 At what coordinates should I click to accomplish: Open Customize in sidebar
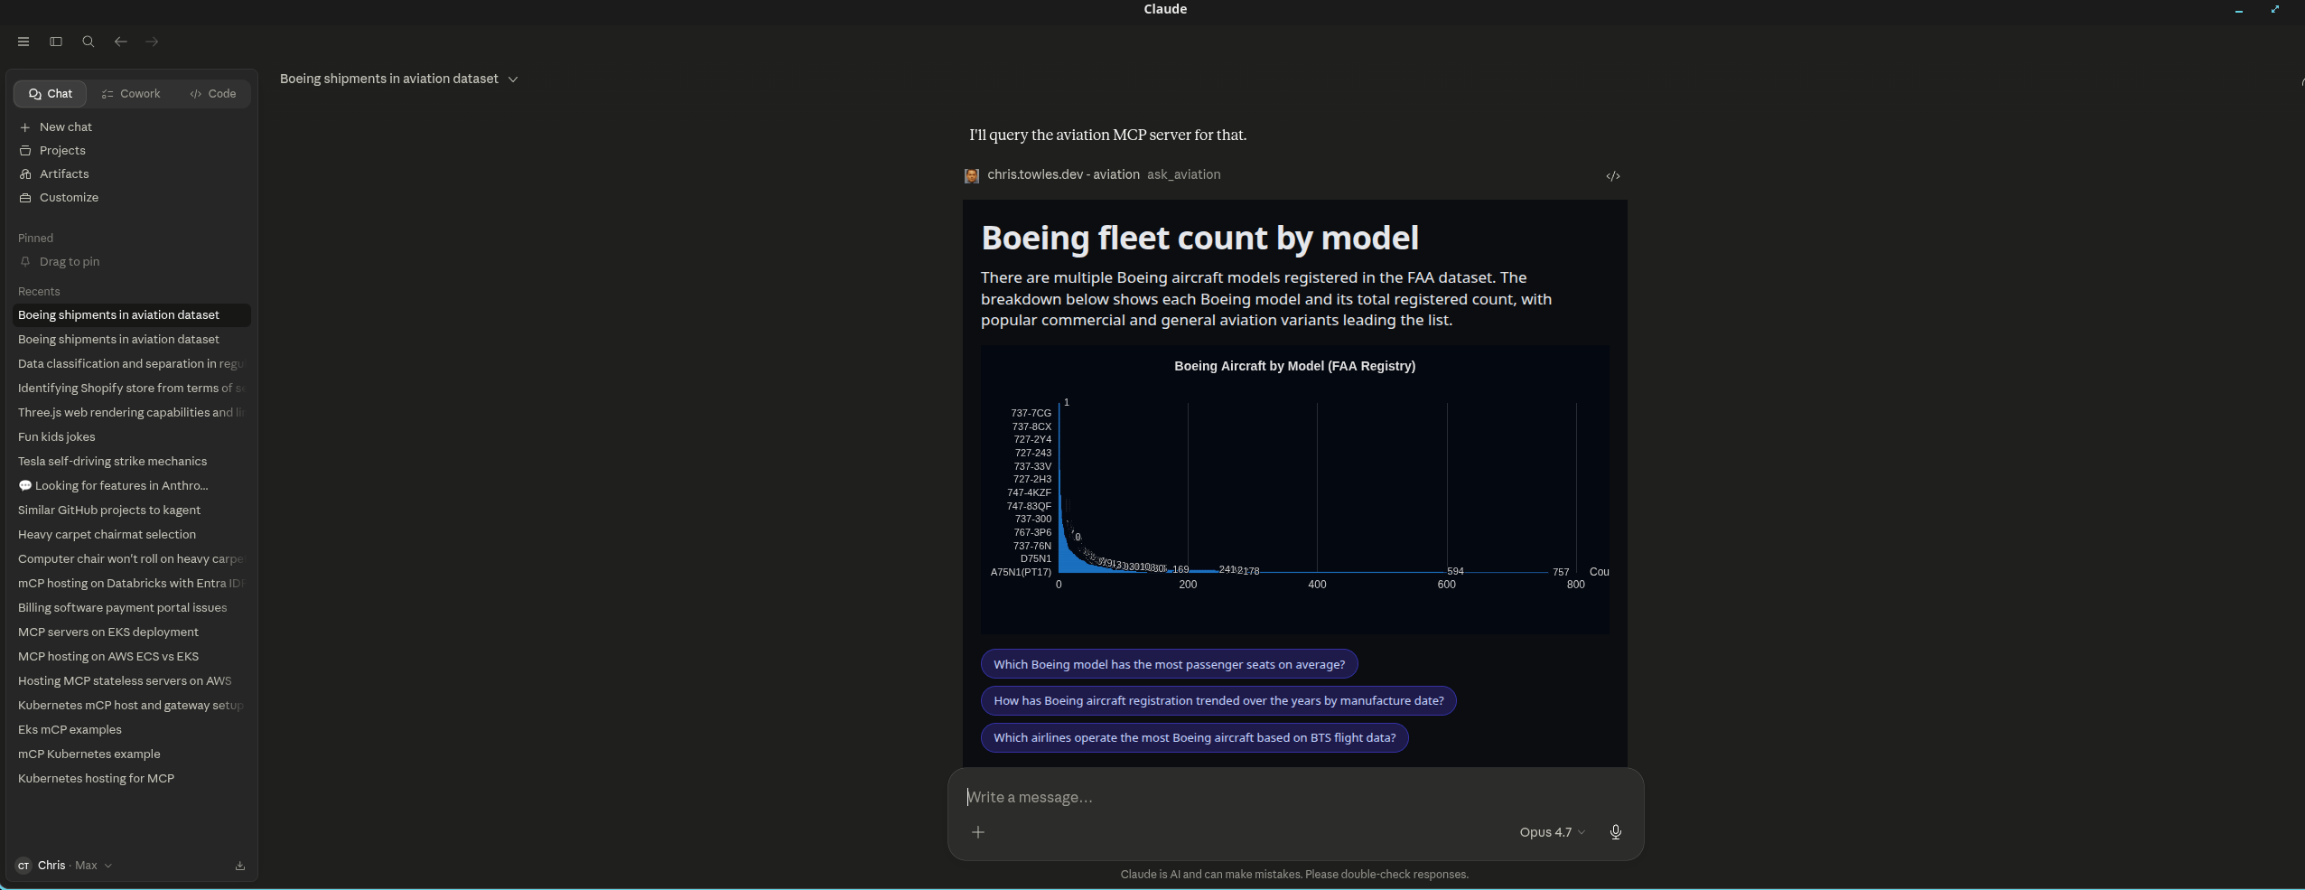tap(131, 198)
